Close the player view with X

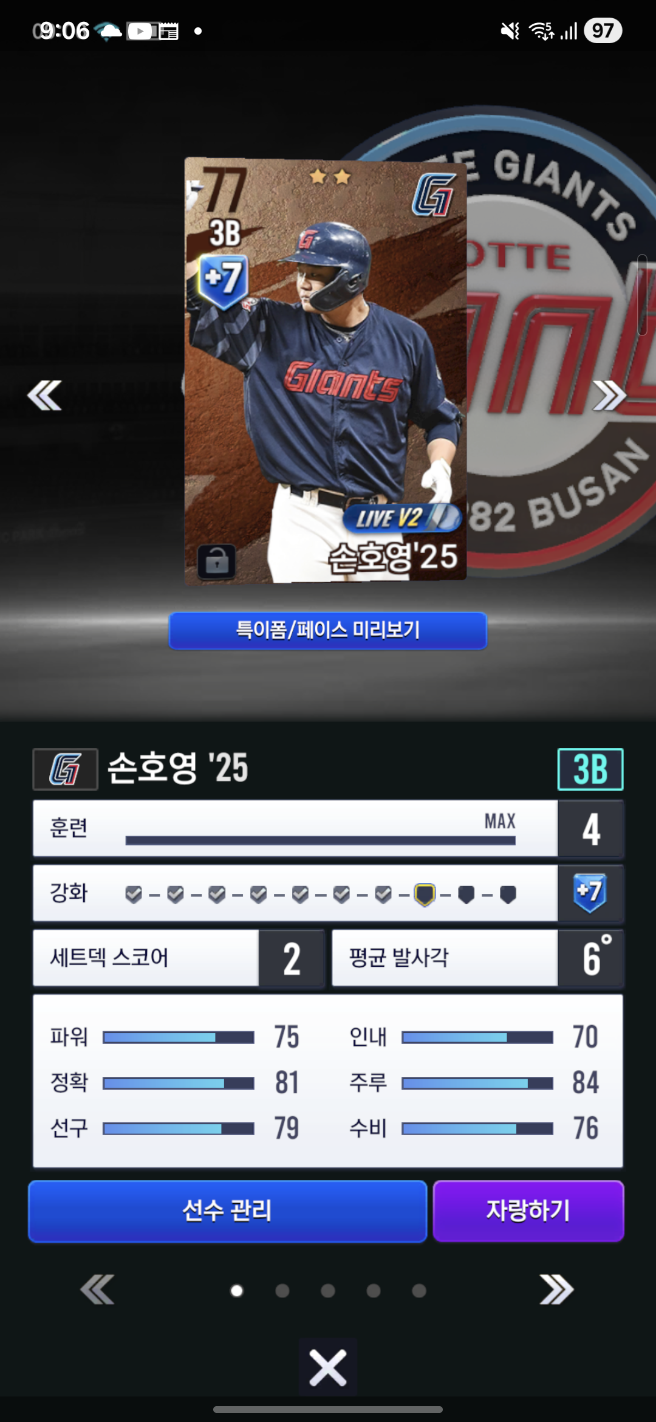tap(328, 1368)
